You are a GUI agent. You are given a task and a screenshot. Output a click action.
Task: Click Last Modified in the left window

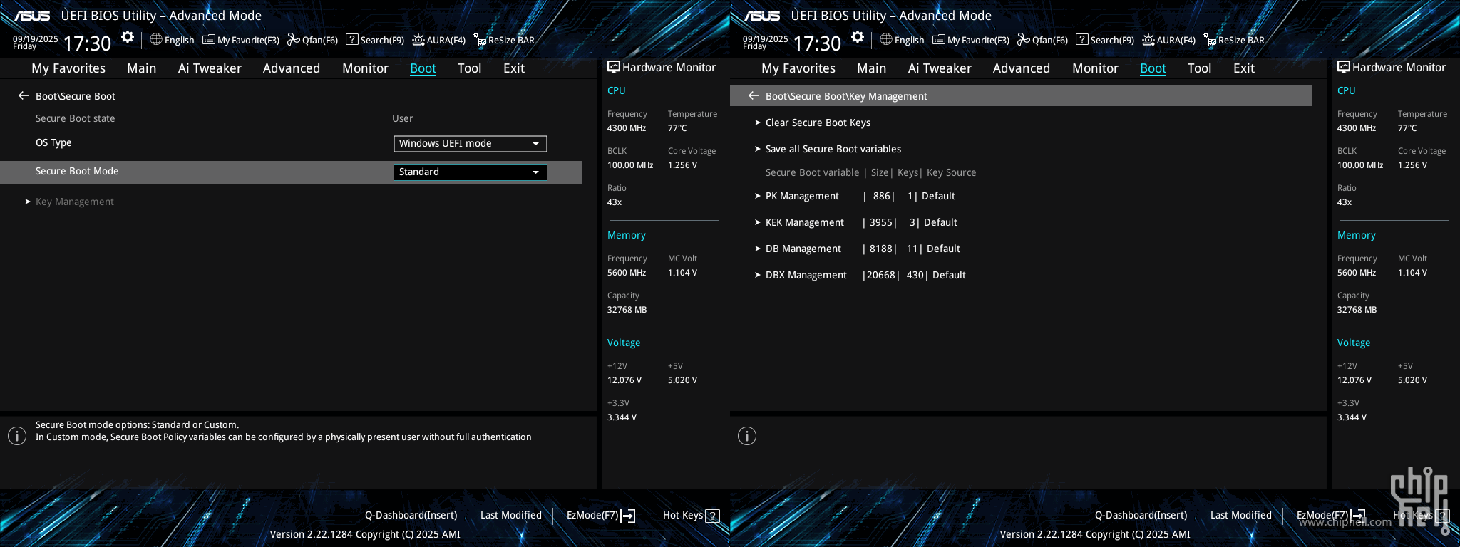[x=511, y=515]
